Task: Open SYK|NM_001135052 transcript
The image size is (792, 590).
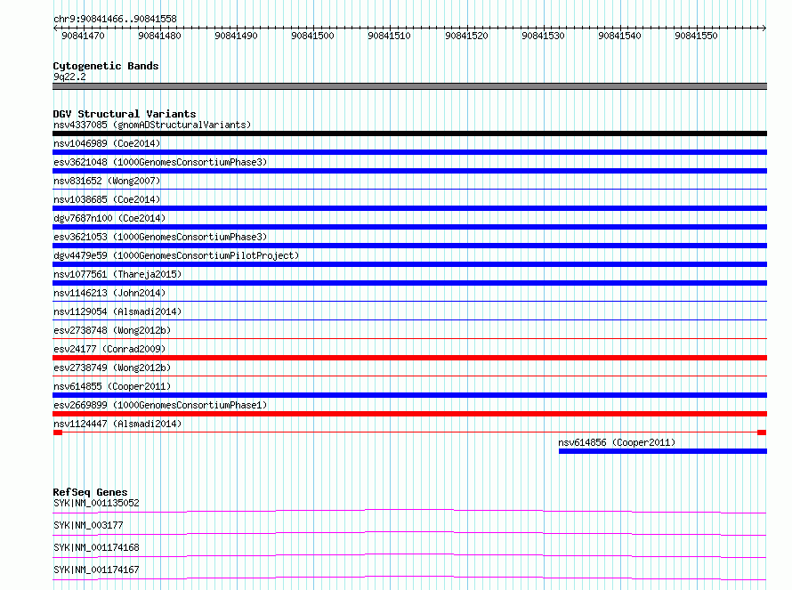Action: 96,503
